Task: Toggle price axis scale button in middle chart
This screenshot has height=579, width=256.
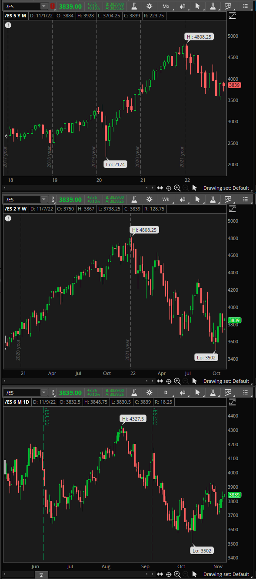Action: [x=232, y=209]
